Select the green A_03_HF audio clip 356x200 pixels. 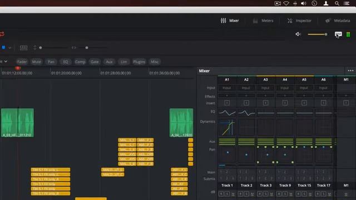click(17, 123)
